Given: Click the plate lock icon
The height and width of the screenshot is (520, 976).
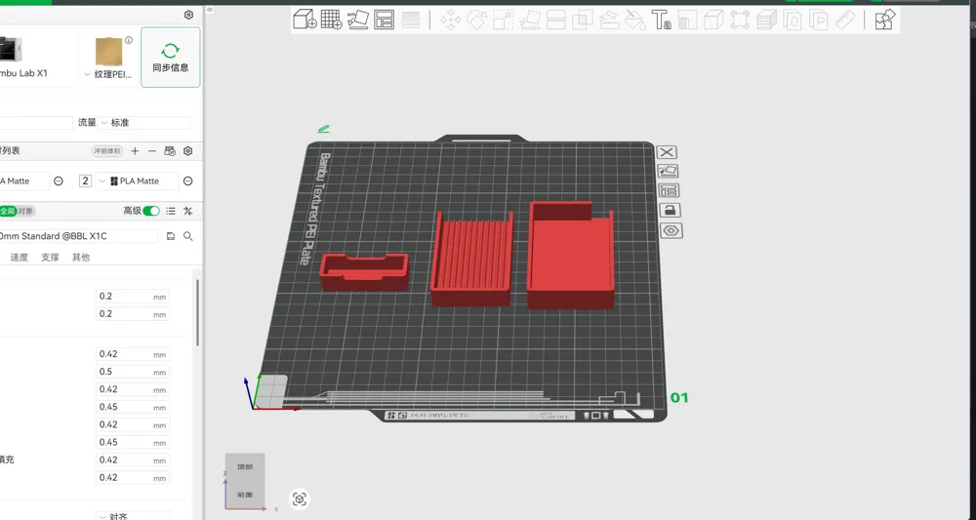Looking at the screenshot, I should coord(670,210).
